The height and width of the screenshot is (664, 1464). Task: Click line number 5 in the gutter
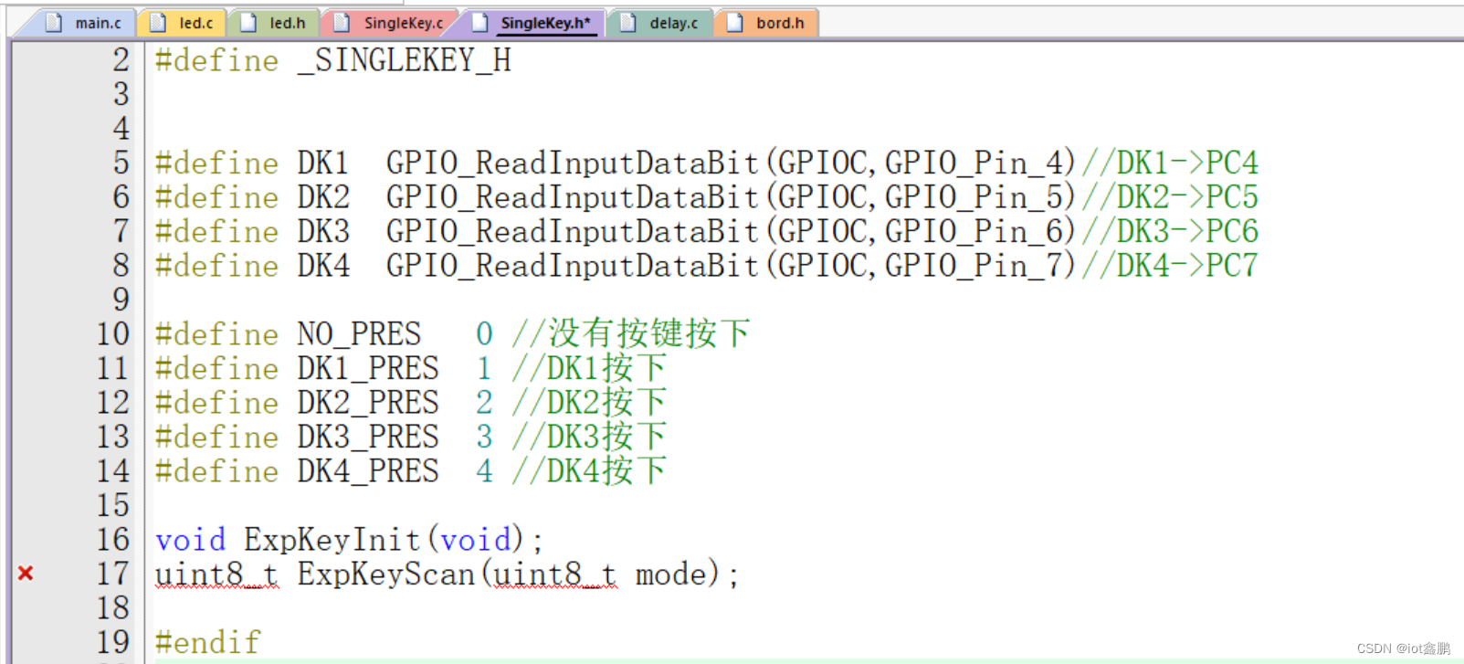click(x=121, y=163)
